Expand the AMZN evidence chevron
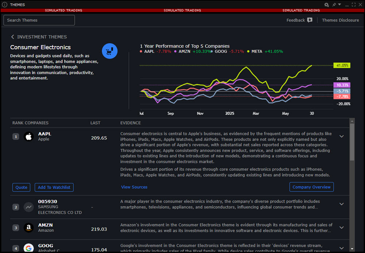This screenshot has width=365, height=253. click(342, 228)
